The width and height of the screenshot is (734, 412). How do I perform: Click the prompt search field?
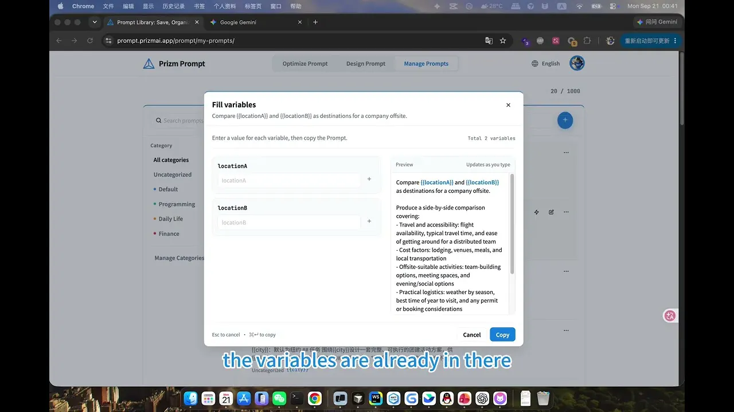coord(179,121)
